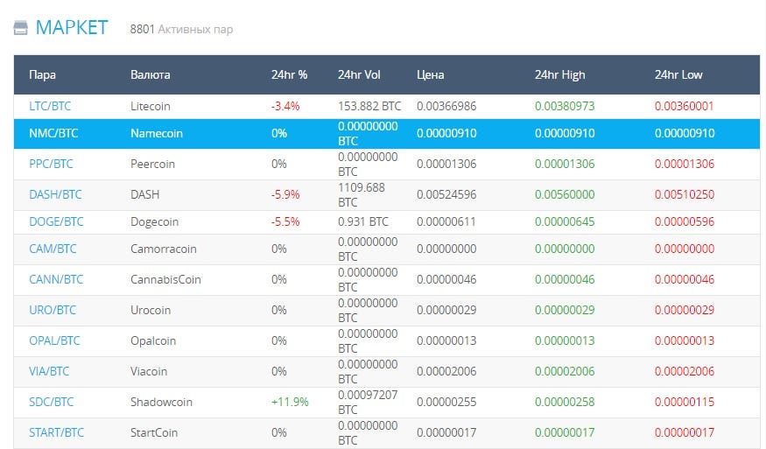Open the NMC/BTC pair link
The image size is (766, 449).
coord(53,133)
